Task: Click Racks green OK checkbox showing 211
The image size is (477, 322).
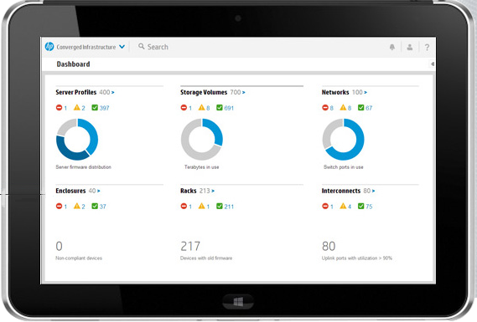Action: [220, 206]
